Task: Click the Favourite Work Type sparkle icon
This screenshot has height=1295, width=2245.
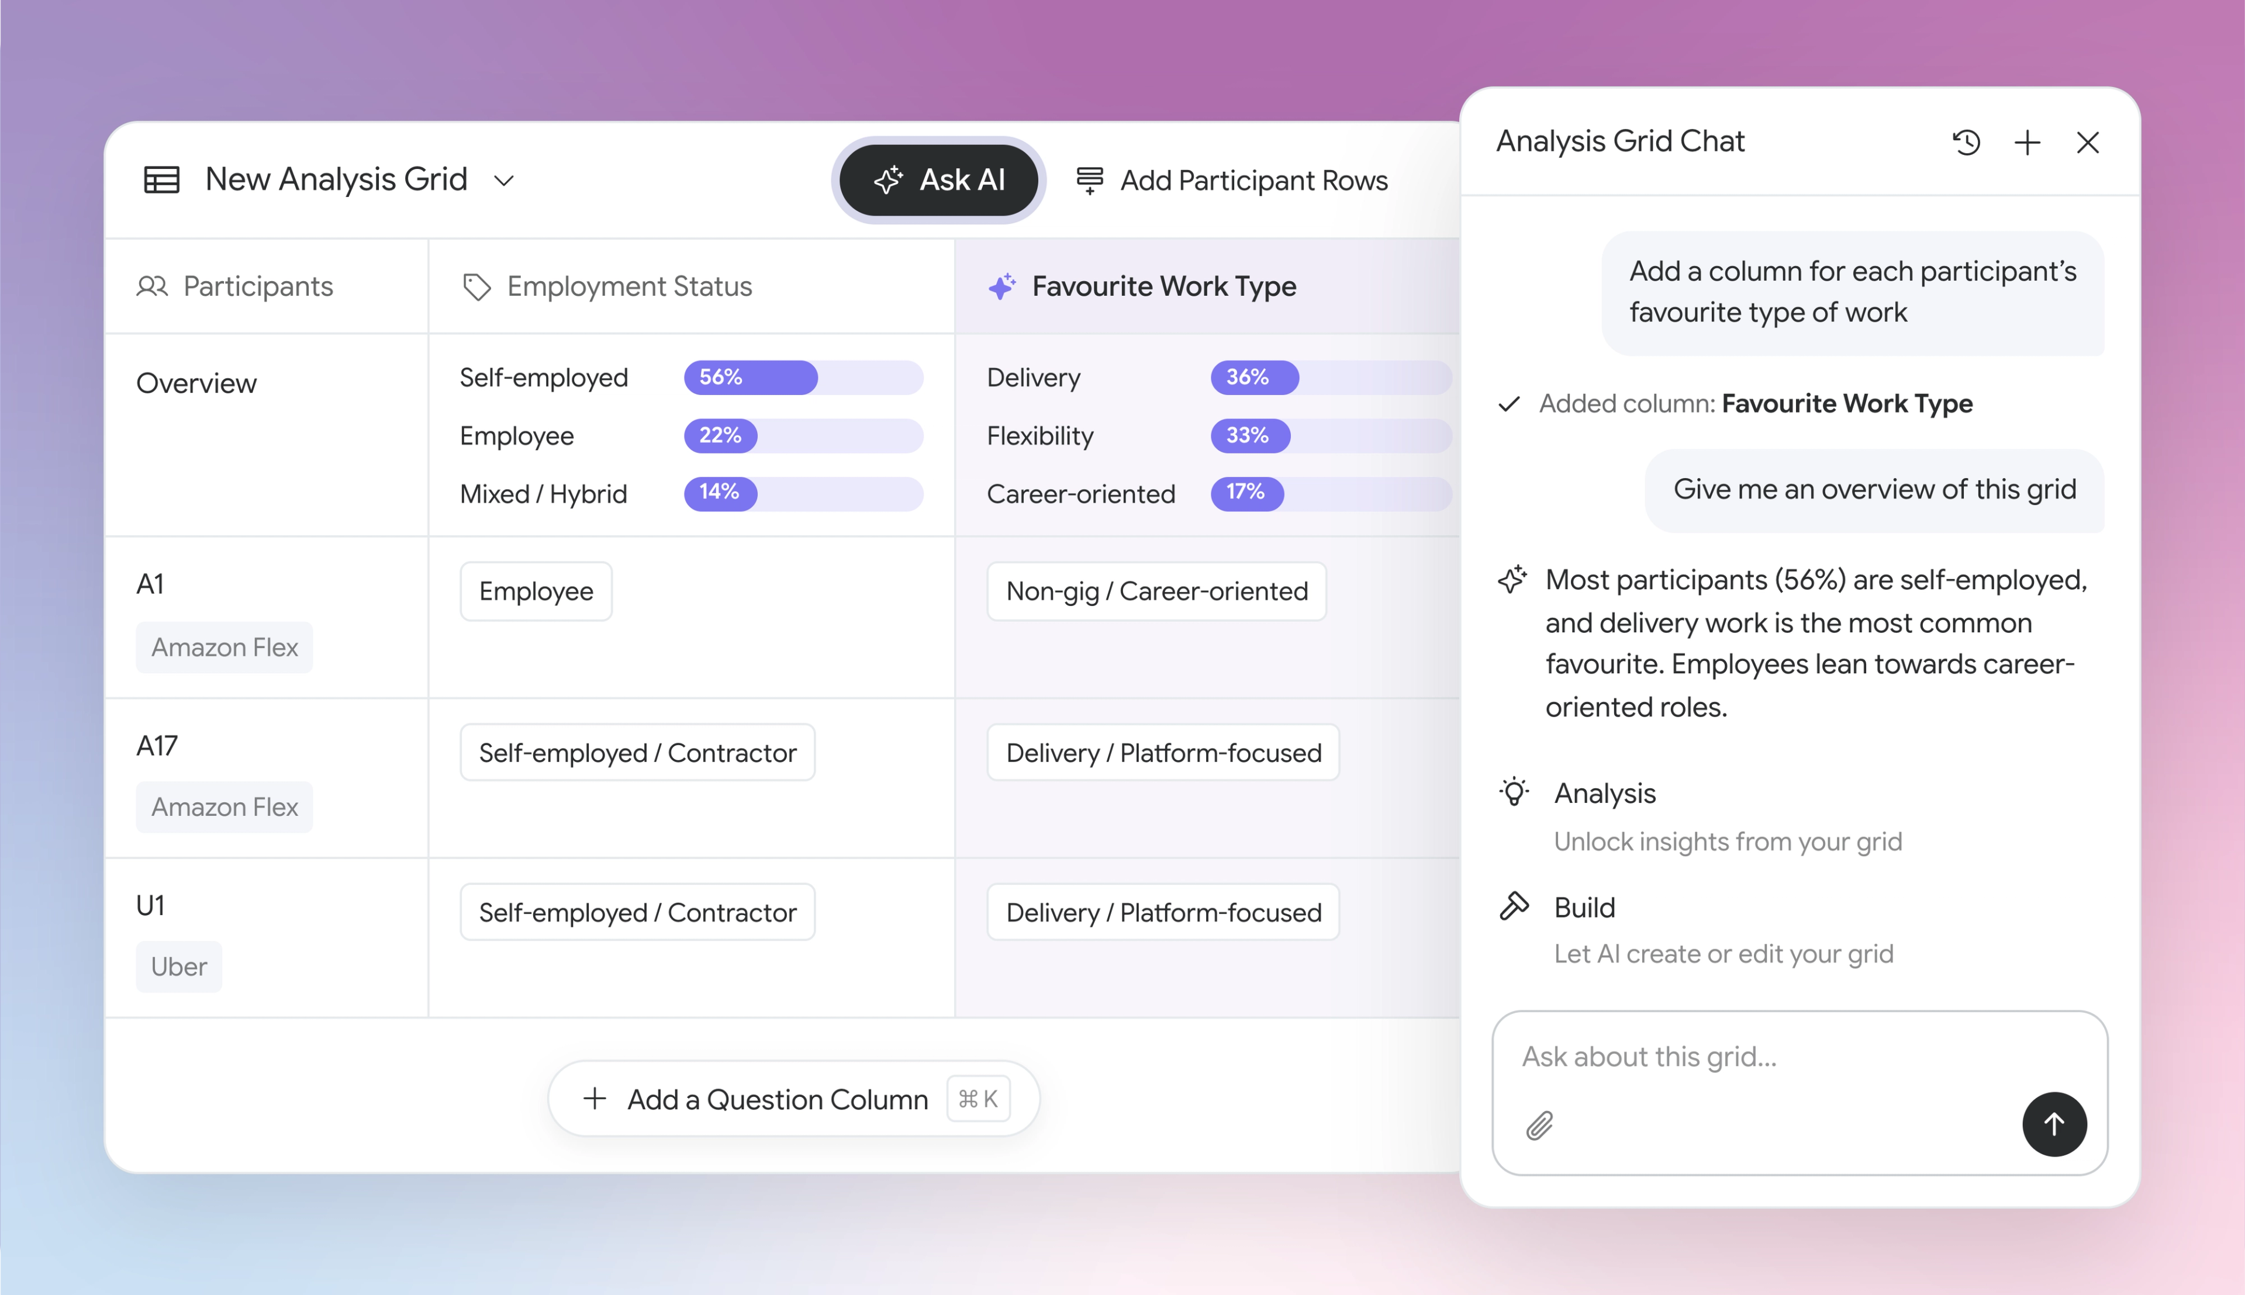Action: [1002, 286]
